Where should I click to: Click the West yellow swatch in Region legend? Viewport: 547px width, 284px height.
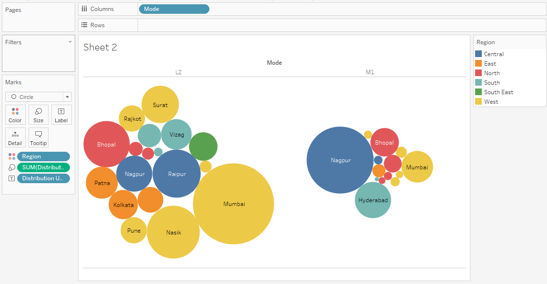click(479, 101)
